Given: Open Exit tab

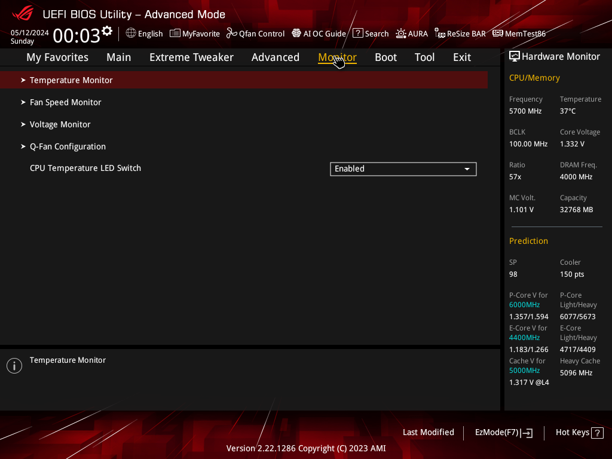Looking at the screenshot, I should [x=462, y=57].
